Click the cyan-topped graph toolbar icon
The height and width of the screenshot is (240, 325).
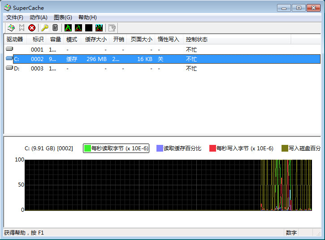click(99, 27)
